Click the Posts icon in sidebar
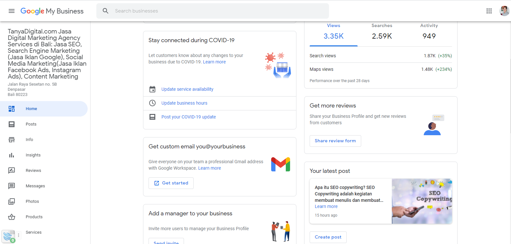The height and width of the screenshot is (244, 511). [12, 124]
